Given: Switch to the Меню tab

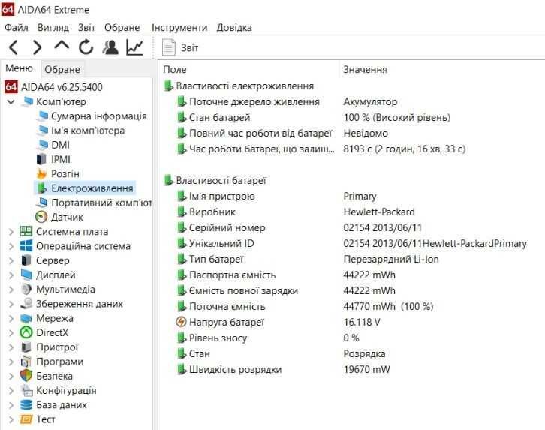Looking at the screenshot, I should click(x=19, y=68).
